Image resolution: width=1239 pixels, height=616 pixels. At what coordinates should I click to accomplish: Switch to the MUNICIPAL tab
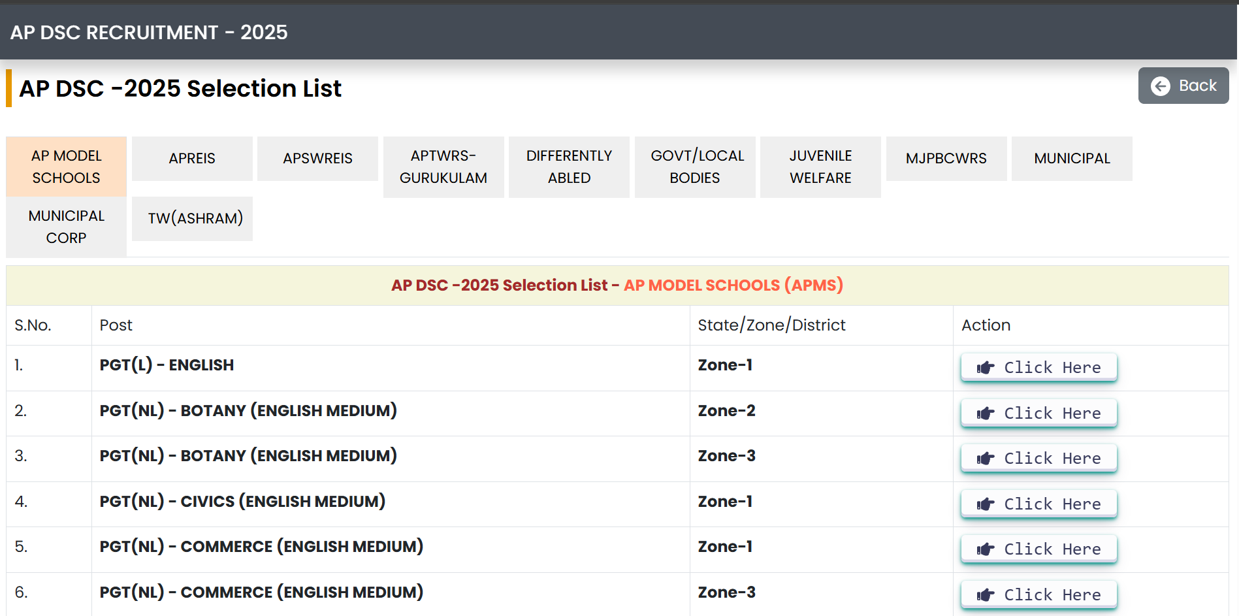tap(1071, 159)
